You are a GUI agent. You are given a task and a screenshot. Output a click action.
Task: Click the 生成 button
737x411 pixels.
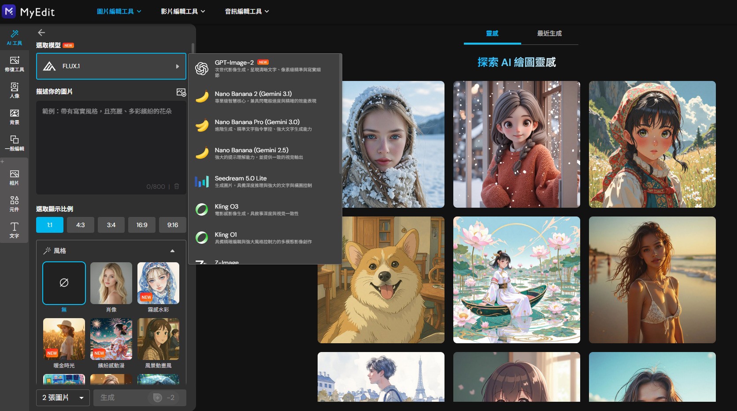140,398
